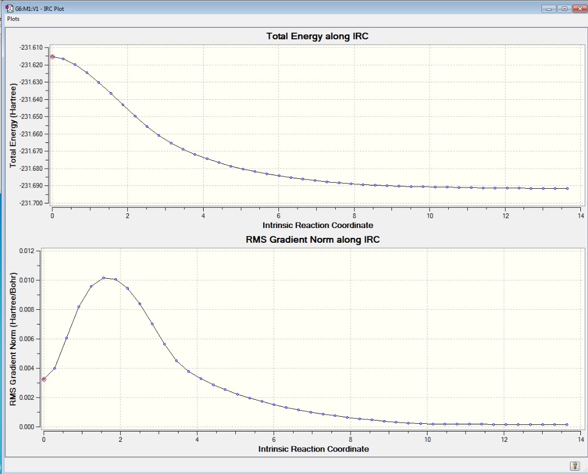Click the 0.000 tick label
Image resolution: width=588 pixels, height=474 pixels.
pos(27,427)
